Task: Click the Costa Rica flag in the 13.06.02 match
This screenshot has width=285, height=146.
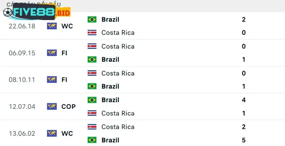Action: pos(92,127)
